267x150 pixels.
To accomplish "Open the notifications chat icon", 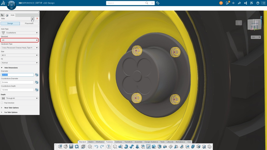I will [227, 3].
